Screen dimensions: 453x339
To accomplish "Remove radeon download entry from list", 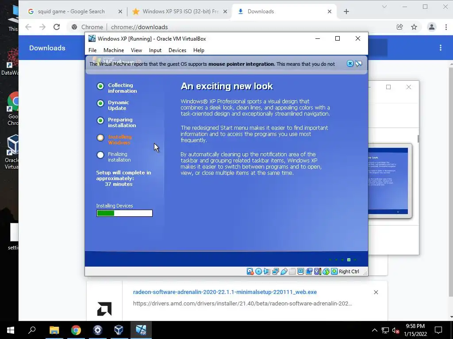I will click(376, 292).
